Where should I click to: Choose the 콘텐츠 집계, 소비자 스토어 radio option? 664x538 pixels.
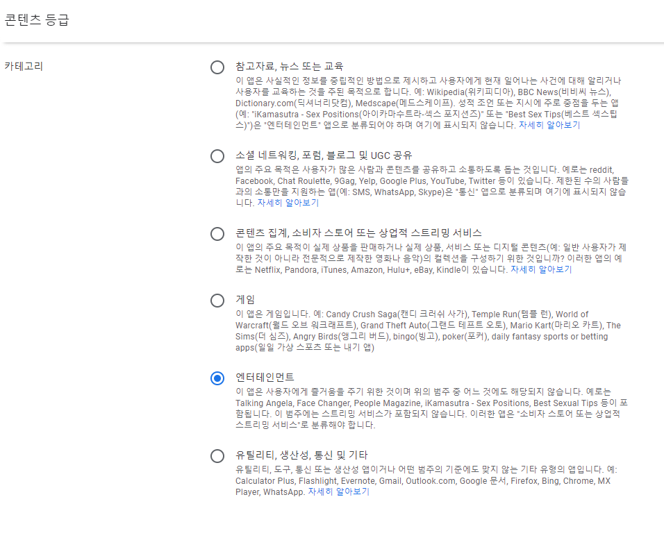point(217,234)
